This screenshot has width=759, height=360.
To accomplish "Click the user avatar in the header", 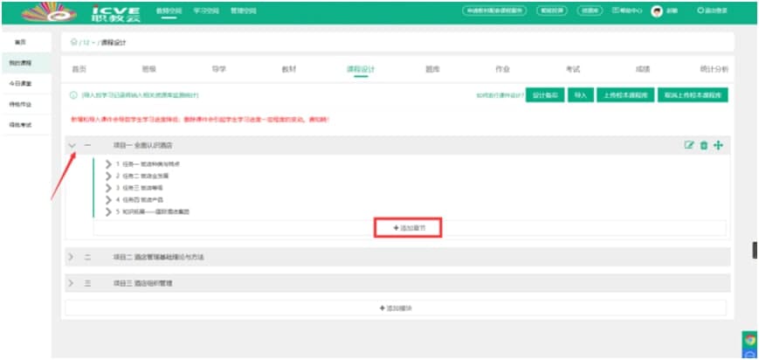I will (x=657, y=11).
